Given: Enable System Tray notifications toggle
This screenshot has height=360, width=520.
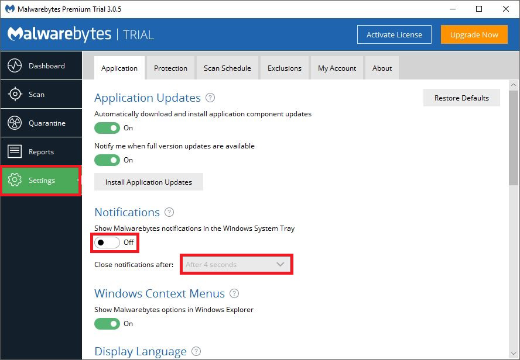Looking at the screenshot, I should (107, 243).
